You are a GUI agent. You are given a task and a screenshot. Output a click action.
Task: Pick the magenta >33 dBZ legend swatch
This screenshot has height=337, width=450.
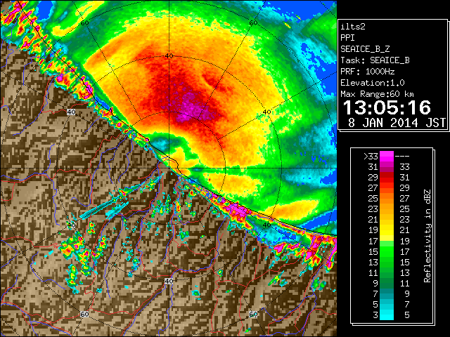pyautogui.click(x=387, y=156)
